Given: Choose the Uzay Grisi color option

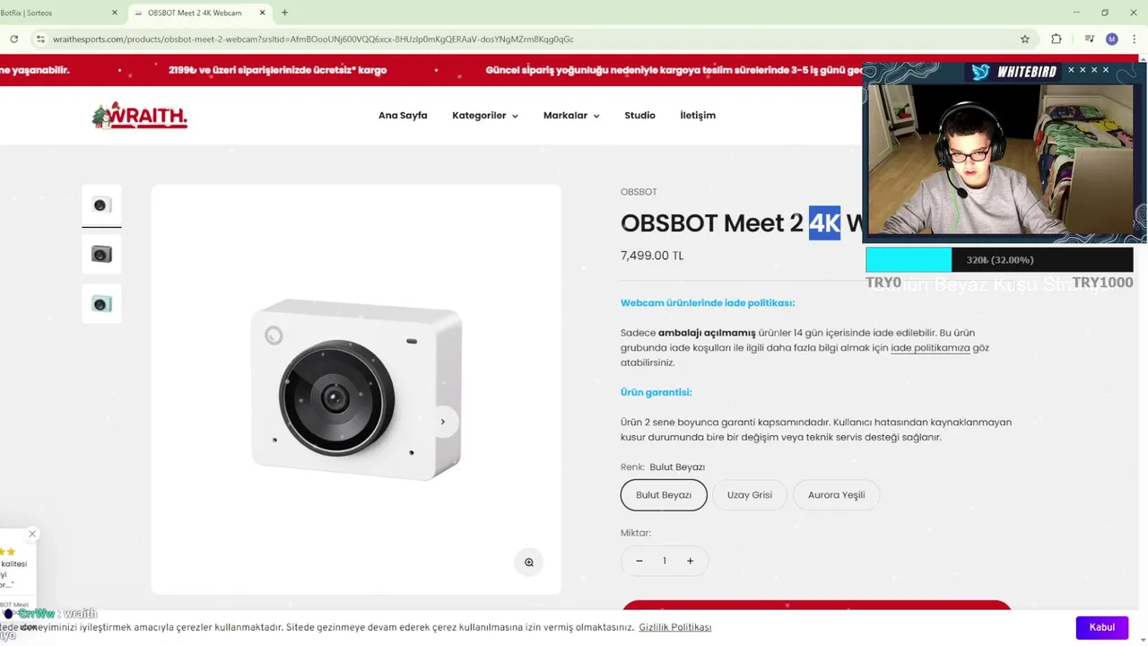Looking at the screenshot, I should coord(750,495).
